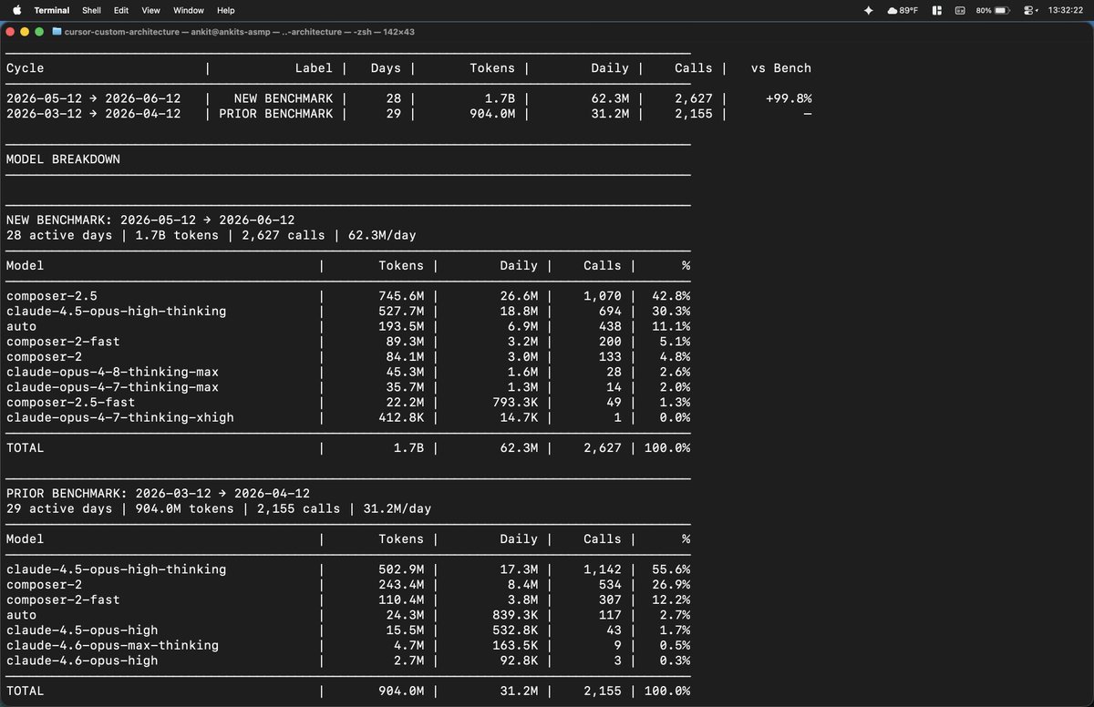Viewport: 1094px width, 707px height.
Task: Click composer-2.5-fast model name
Action: (x=70, y=403)
